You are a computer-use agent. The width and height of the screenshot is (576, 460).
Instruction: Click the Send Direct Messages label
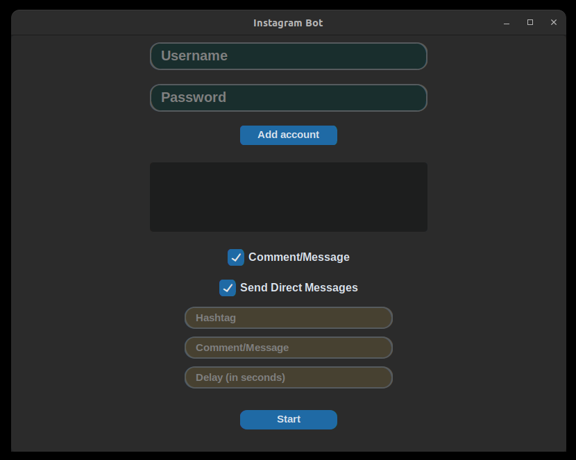pos(298,287)
